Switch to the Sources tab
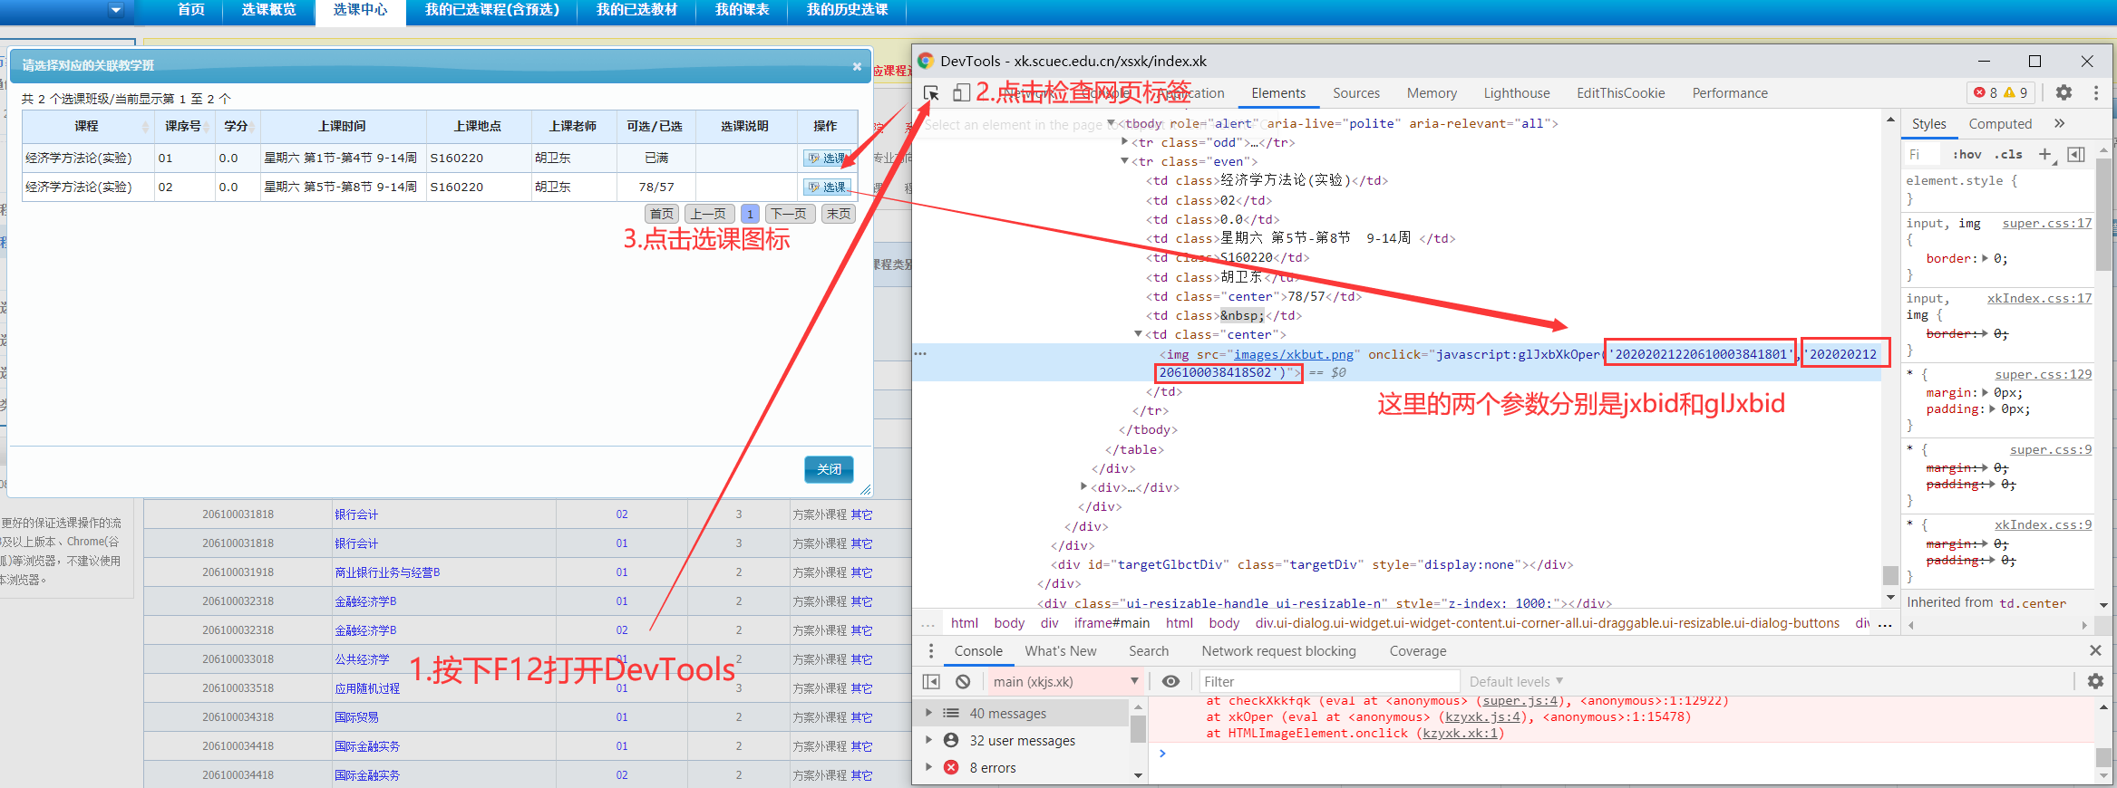The image size is (2117, 788). [1355, 93]
